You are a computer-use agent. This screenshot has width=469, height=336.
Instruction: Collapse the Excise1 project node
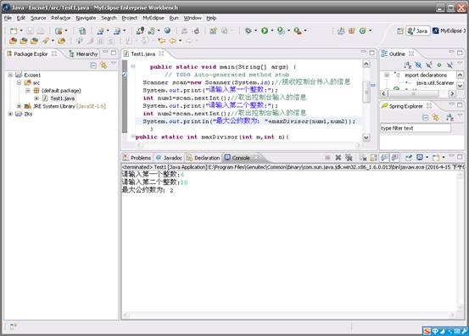pos(10,75)
